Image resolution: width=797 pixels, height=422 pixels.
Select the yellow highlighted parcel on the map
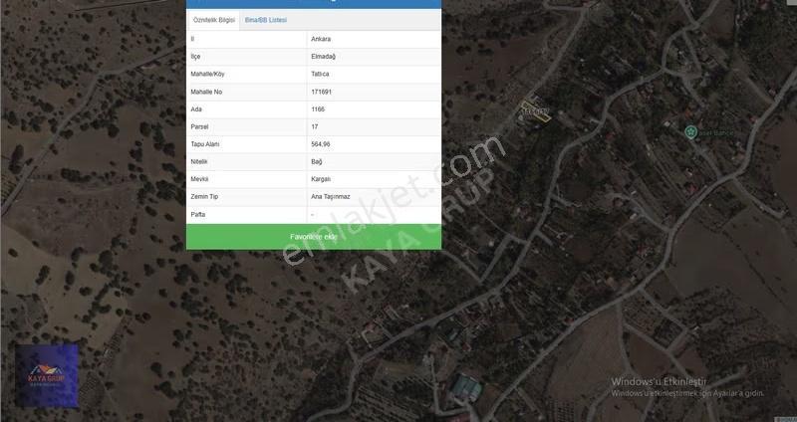click(535, 111)
